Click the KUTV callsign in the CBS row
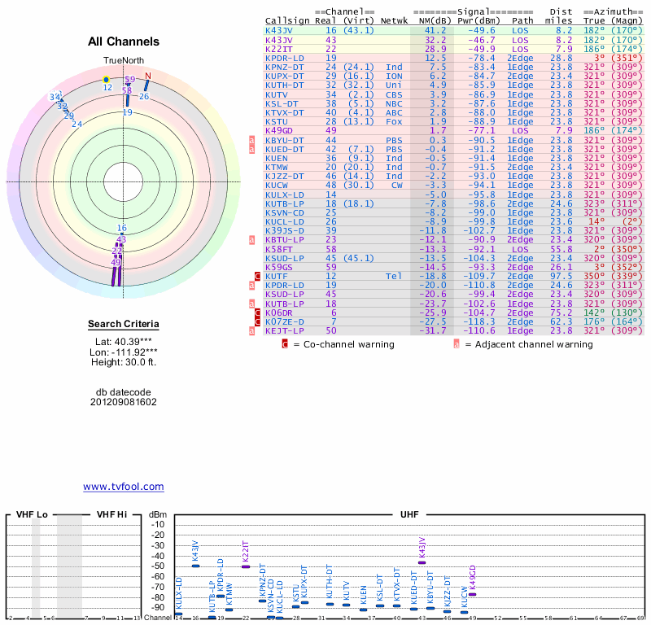 click(x=277, y=94)
